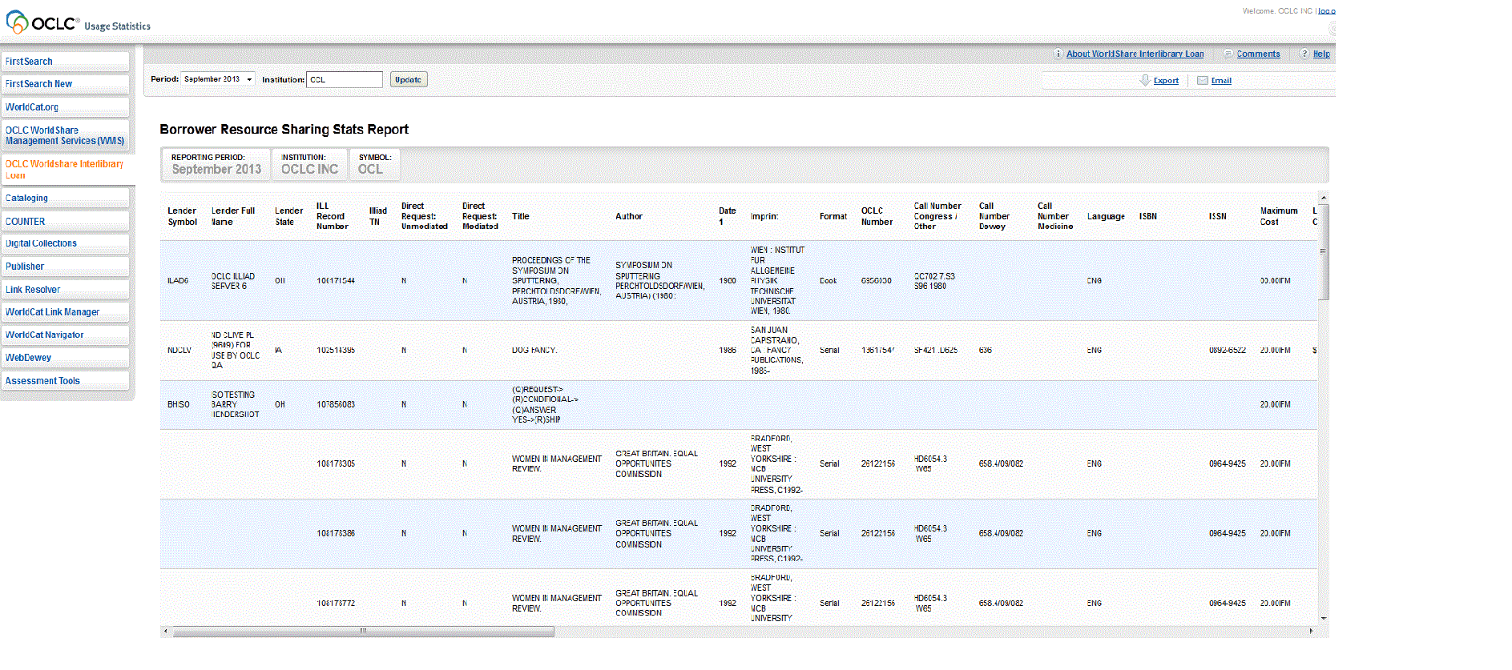Click the ILL Record Number column header
Viewport: 1512px width, 670px height.
point(332,216)
